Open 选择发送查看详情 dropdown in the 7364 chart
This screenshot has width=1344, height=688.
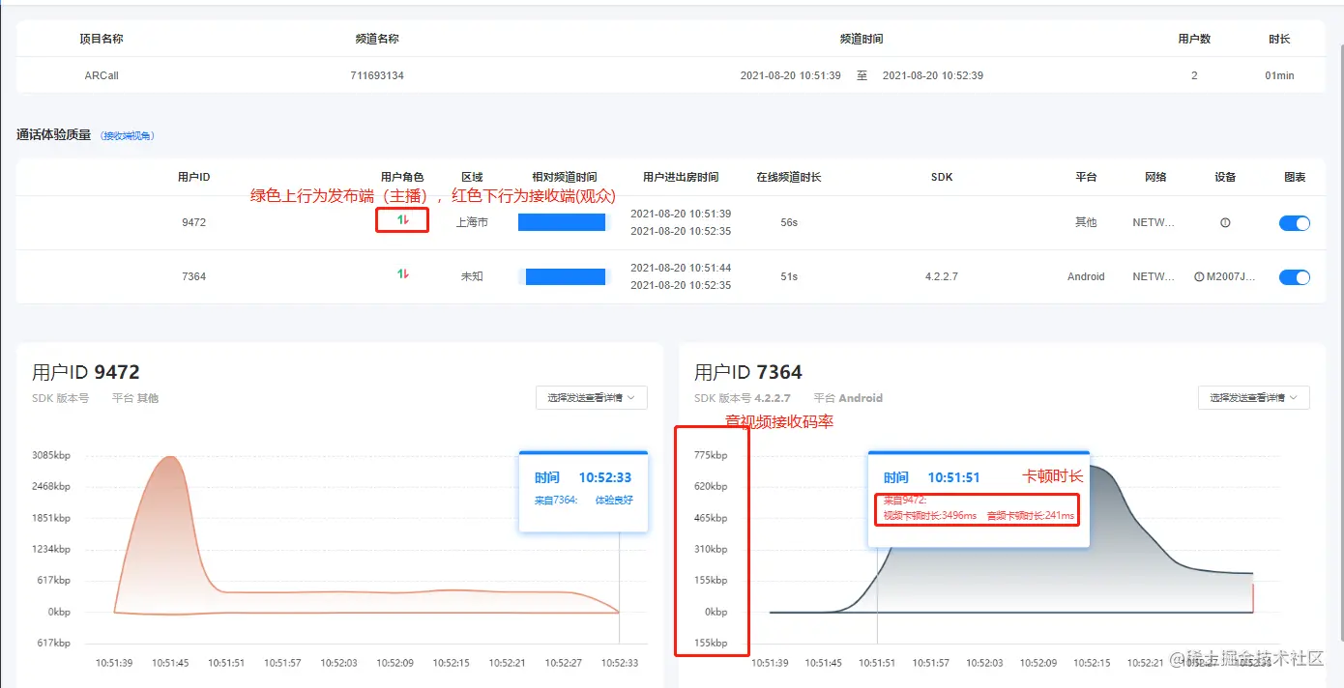pyautogui.click(x=1254, y=397)
